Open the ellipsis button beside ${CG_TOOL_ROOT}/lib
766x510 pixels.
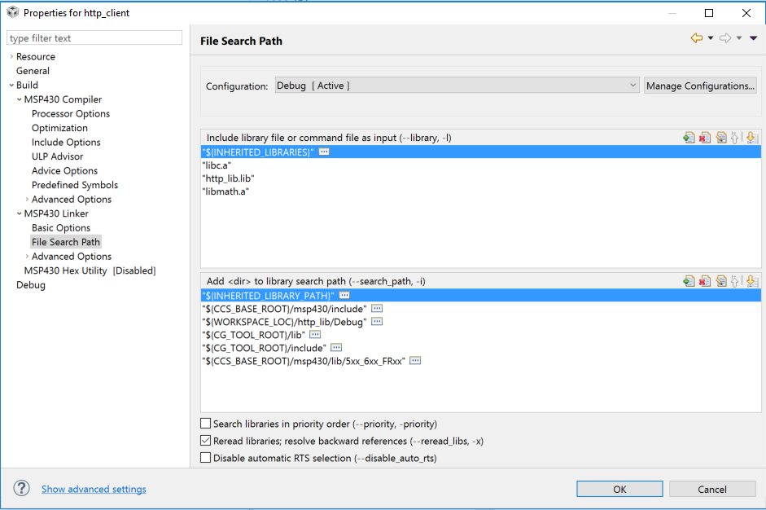(315, 335)
